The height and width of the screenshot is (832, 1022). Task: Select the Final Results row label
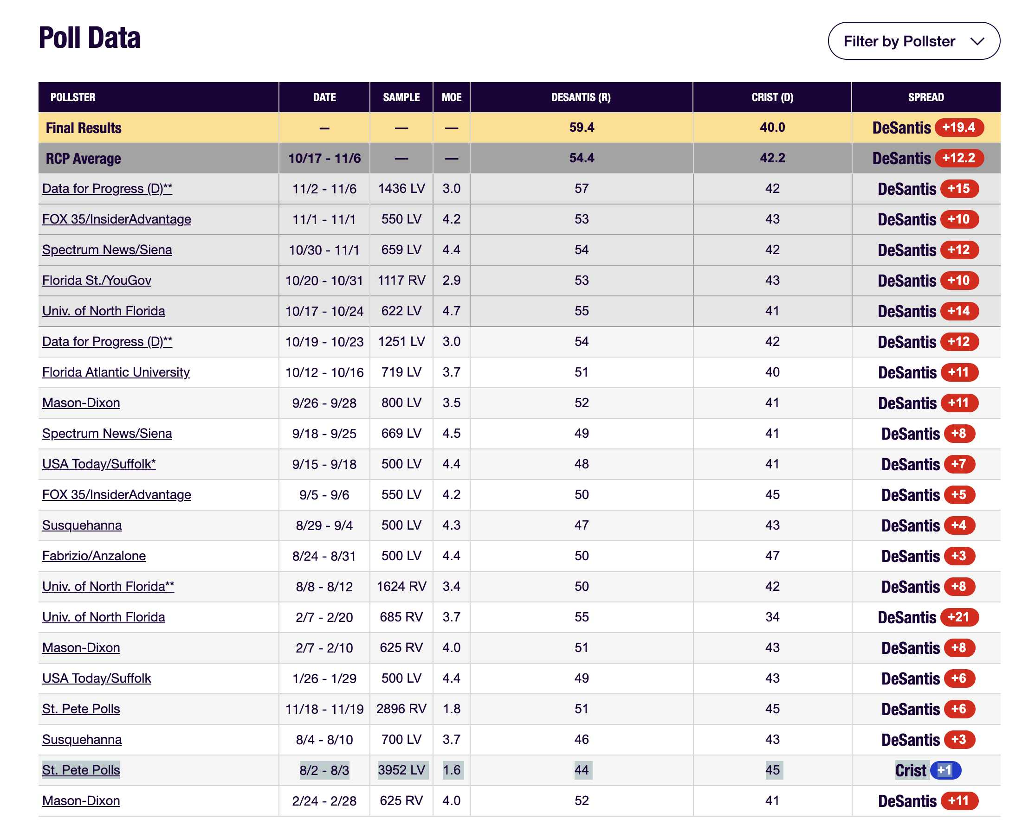[84, 128]
